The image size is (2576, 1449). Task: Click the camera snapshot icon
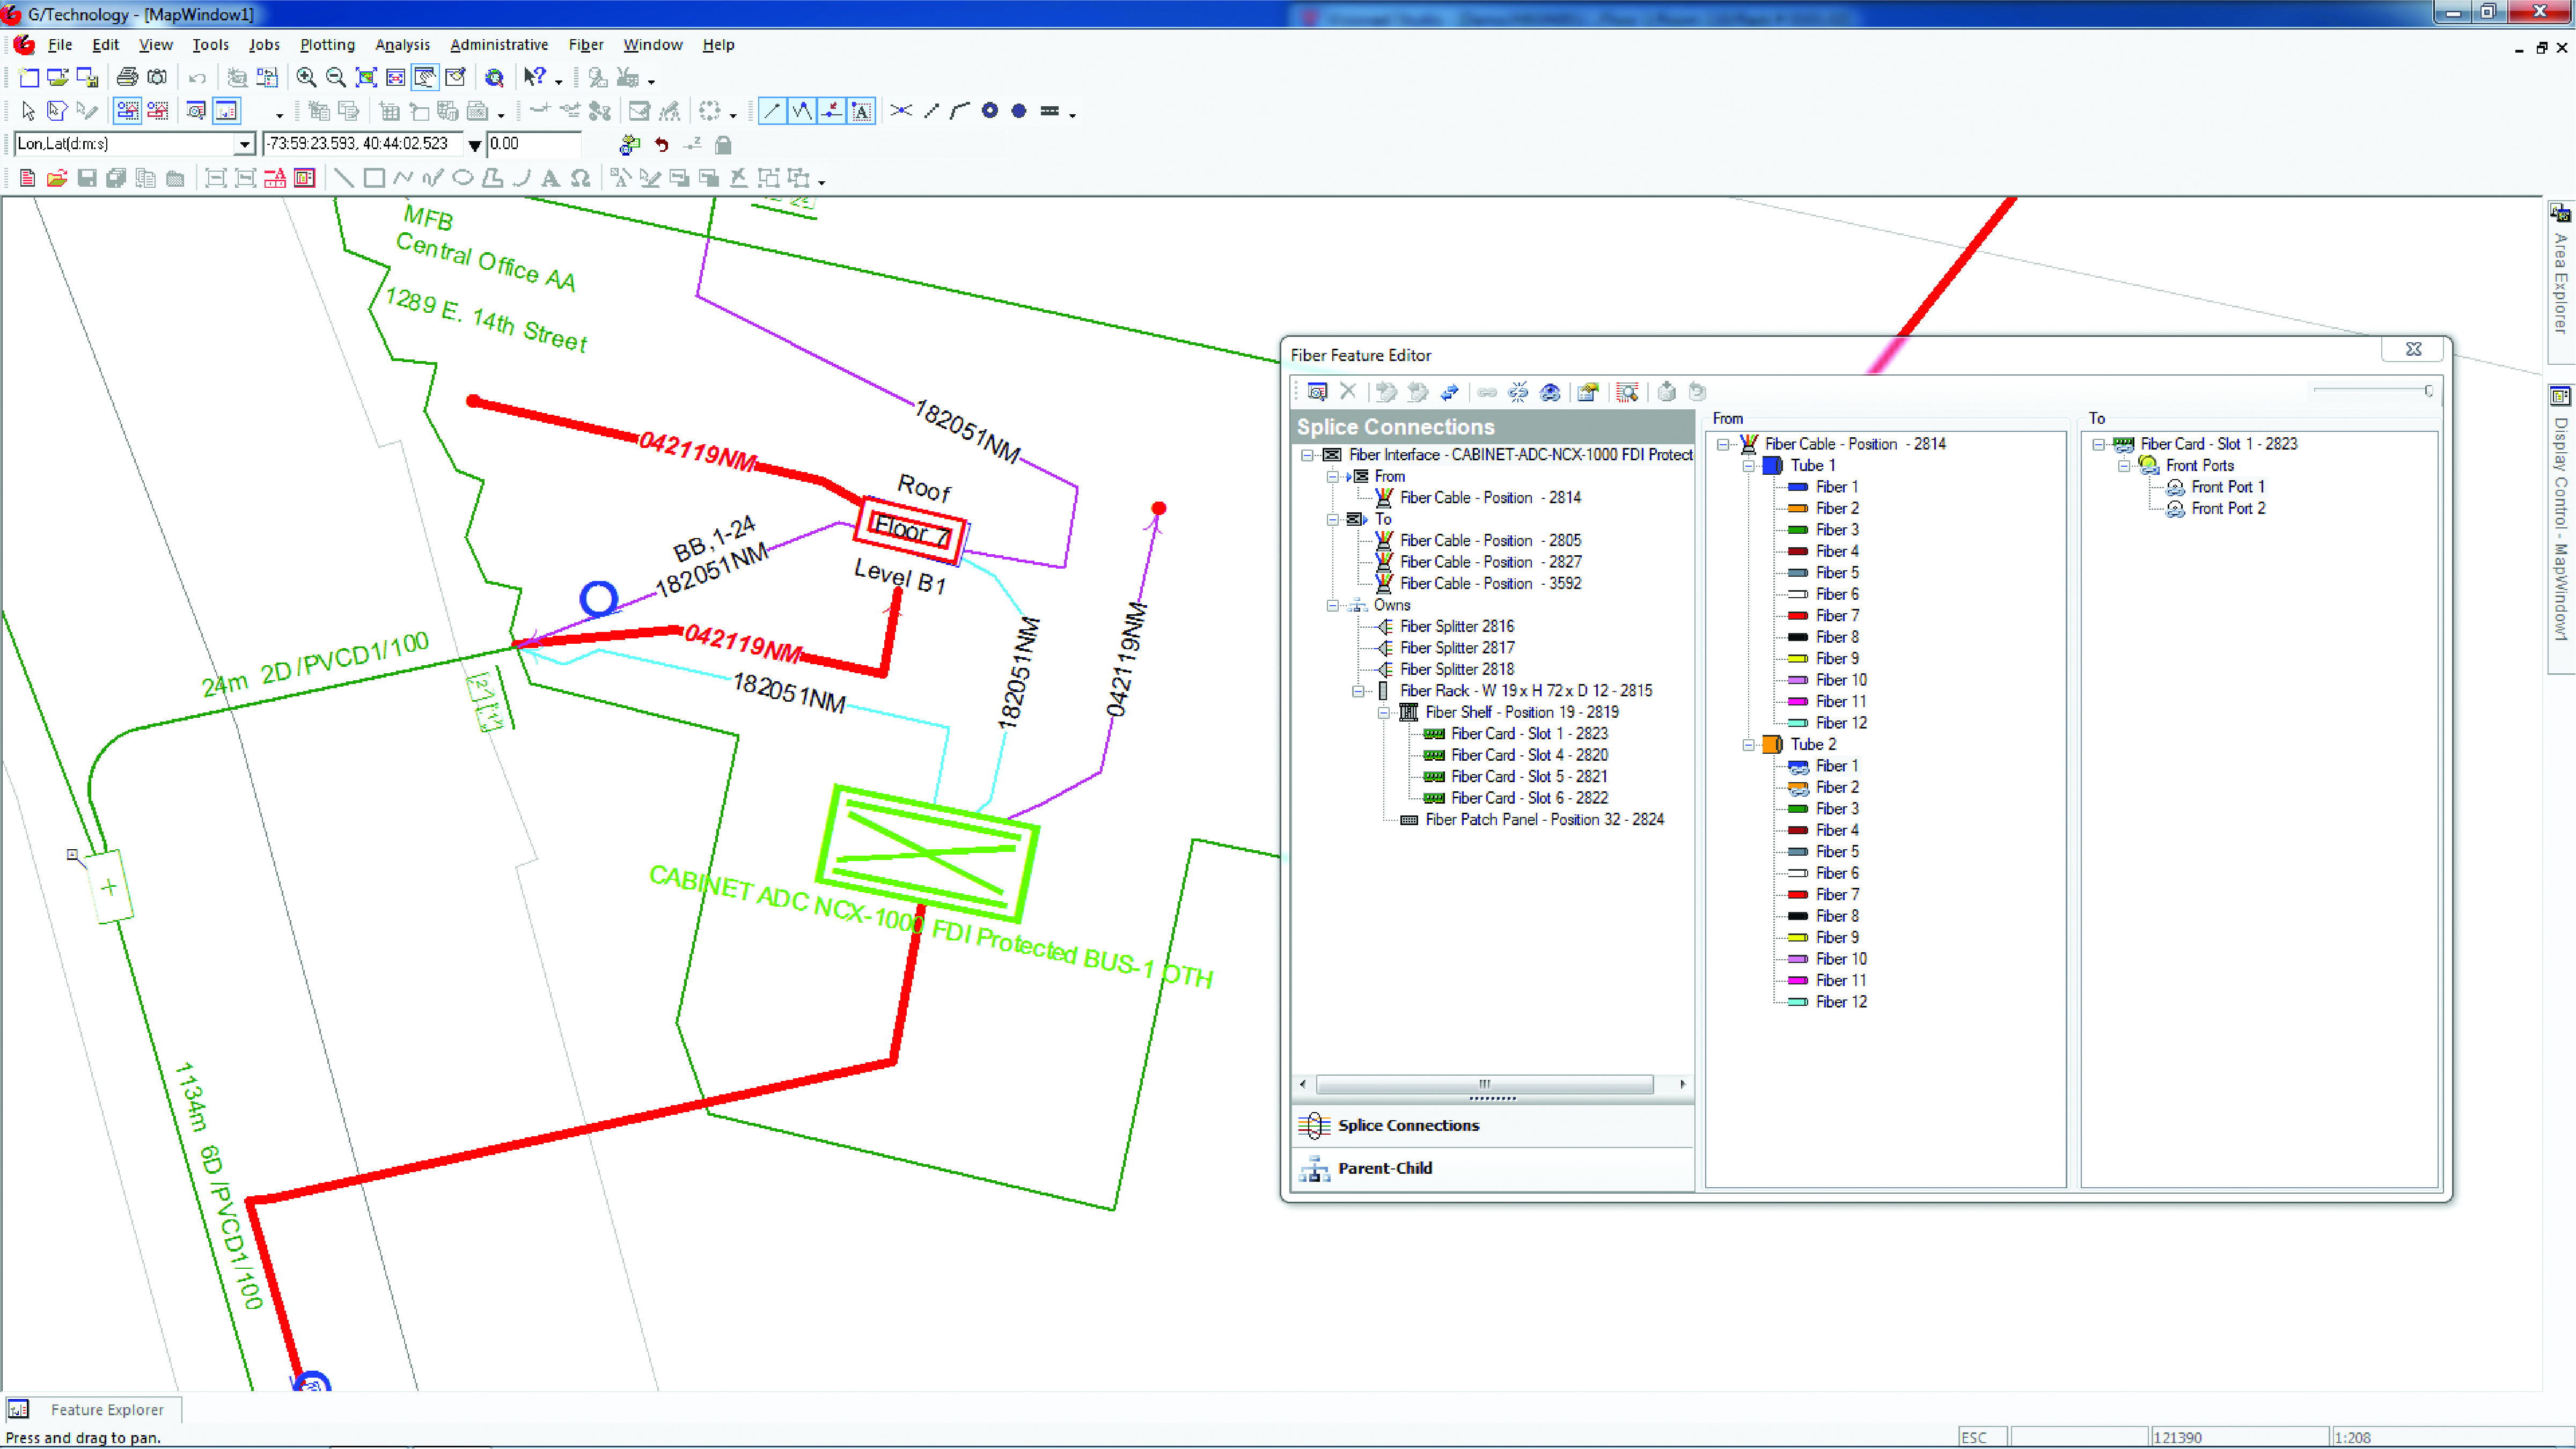pyautogui.click(x=157, y=78)
